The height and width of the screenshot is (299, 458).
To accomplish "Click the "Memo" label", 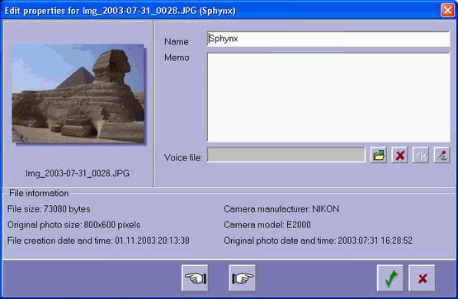I will (177, 58).
